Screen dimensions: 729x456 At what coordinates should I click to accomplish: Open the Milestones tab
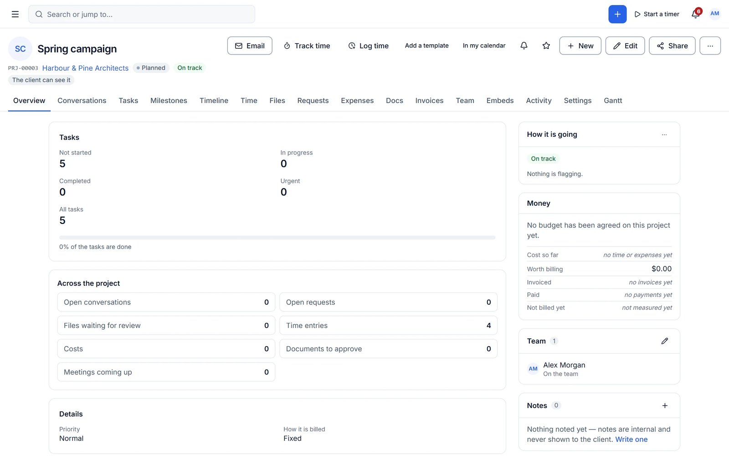point(169,101)
